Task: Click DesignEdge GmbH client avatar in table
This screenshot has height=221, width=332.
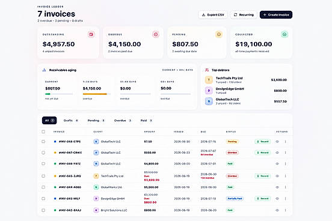Action: pyautogui.click(x=96, y=199)
